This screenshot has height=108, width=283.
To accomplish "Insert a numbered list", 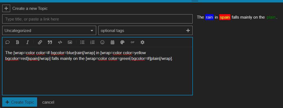I will 92,42.
